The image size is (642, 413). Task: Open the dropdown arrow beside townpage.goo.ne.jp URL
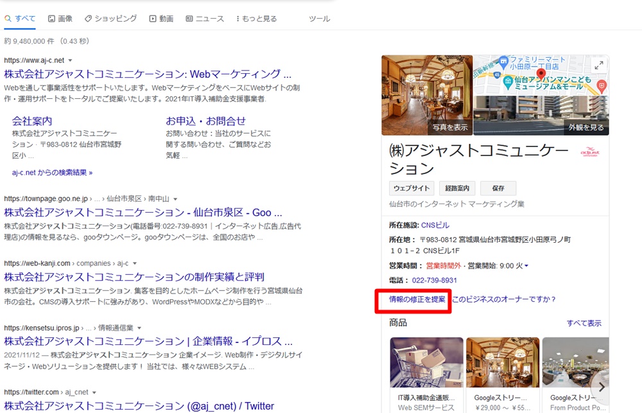tap(175, 198)
